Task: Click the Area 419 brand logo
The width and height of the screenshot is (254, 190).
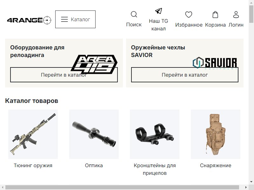Action: (x=94, y=64)
